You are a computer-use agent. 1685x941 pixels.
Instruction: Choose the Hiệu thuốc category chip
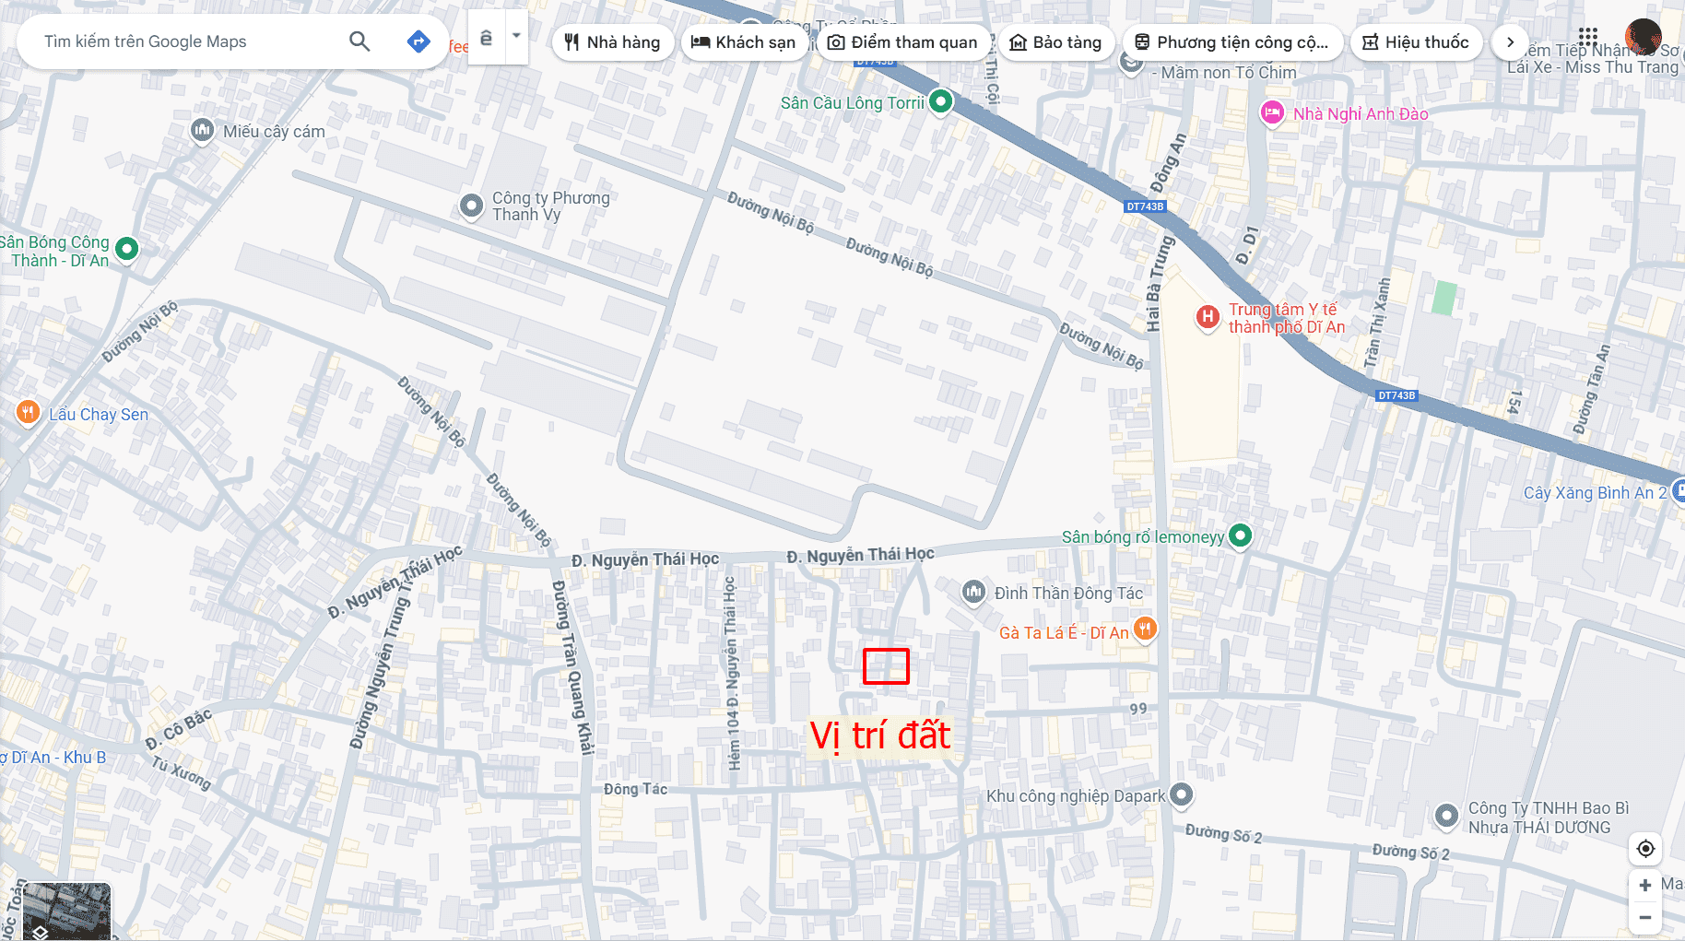(x=1416, y=42)
